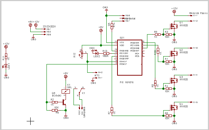
Task: Click the Motor de Passo label
Action: pos(198,13)
